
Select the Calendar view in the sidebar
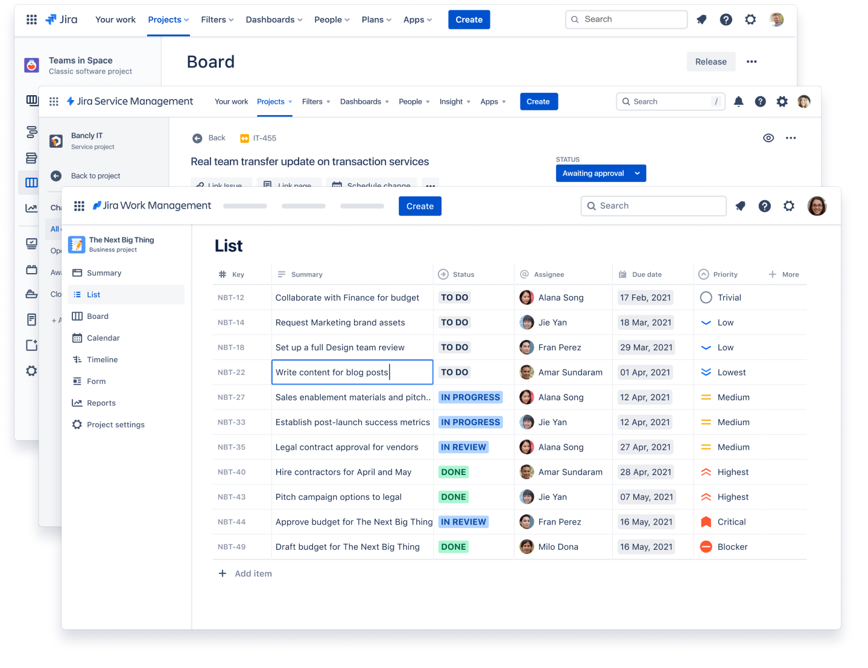pos(103,338)
